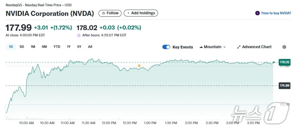
Task: Click the Advanced Chart expand icon
Action: [239, 47]
